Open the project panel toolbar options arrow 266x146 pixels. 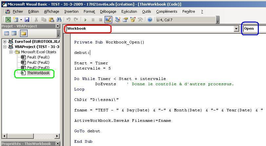pyautogui.click(x=58, y=33)
